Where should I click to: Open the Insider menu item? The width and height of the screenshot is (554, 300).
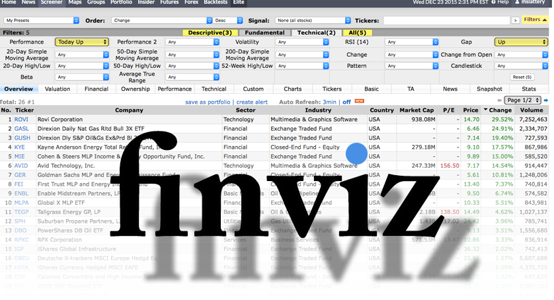[x=146, y=2]
